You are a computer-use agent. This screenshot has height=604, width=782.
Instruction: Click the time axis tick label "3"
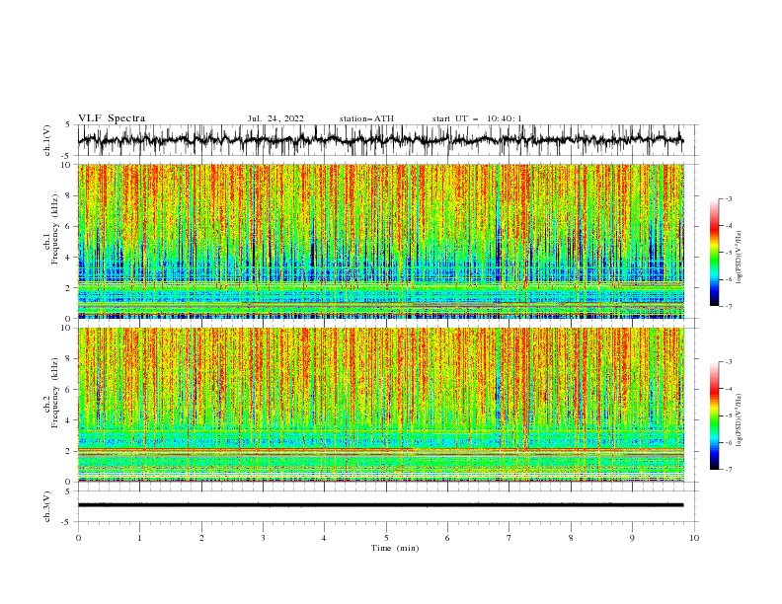point(263,538)
